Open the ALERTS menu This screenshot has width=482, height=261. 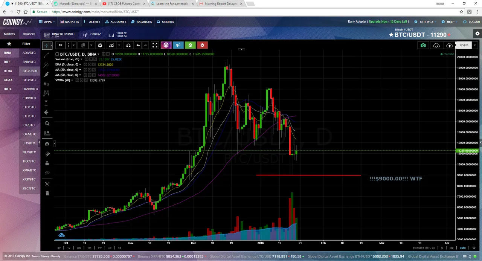tap(92, 22)
